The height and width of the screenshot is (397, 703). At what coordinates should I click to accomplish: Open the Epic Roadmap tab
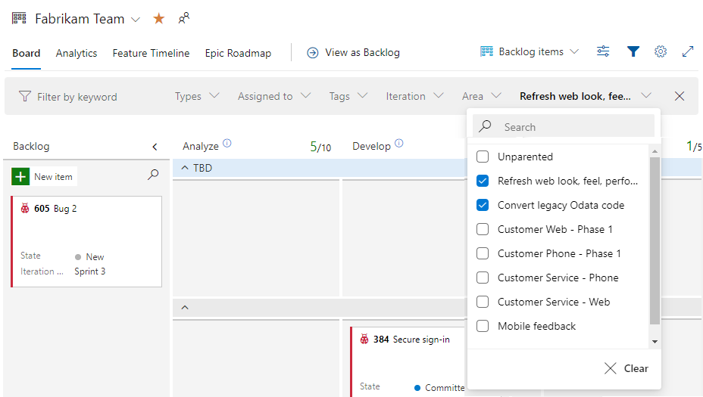pos(238,53)
